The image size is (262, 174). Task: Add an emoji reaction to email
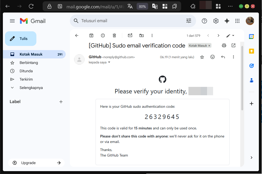213,57
